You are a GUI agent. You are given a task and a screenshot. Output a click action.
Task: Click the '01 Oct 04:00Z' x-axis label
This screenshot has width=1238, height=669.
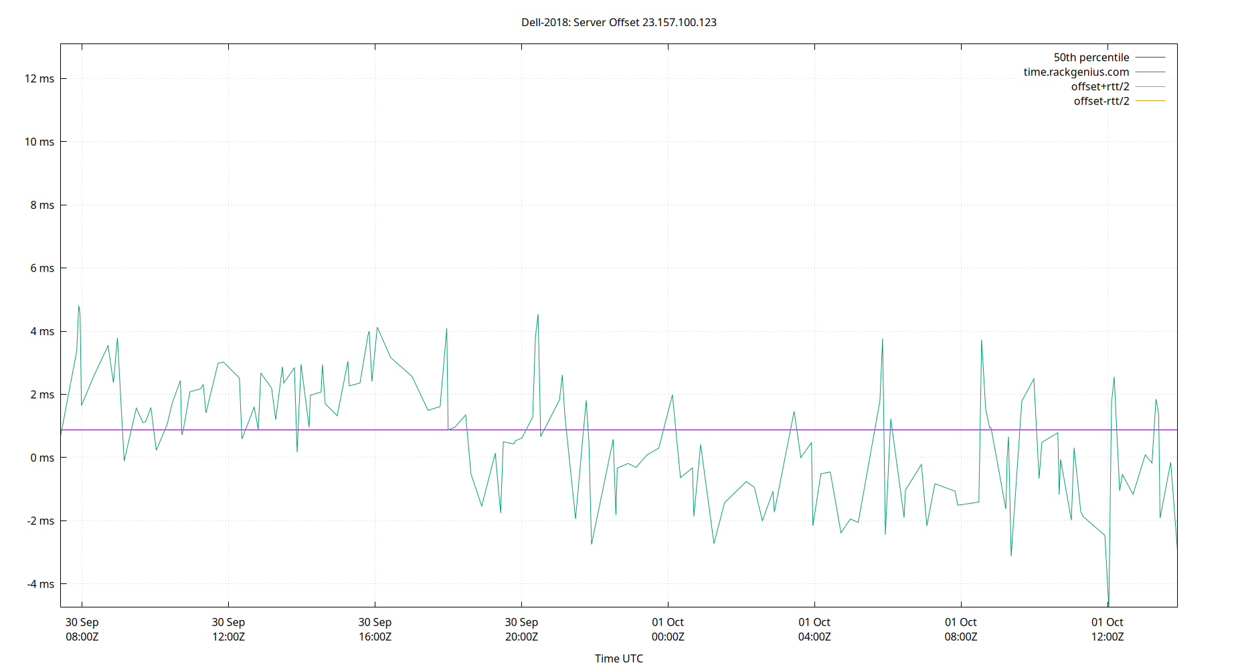pos(814,630)
